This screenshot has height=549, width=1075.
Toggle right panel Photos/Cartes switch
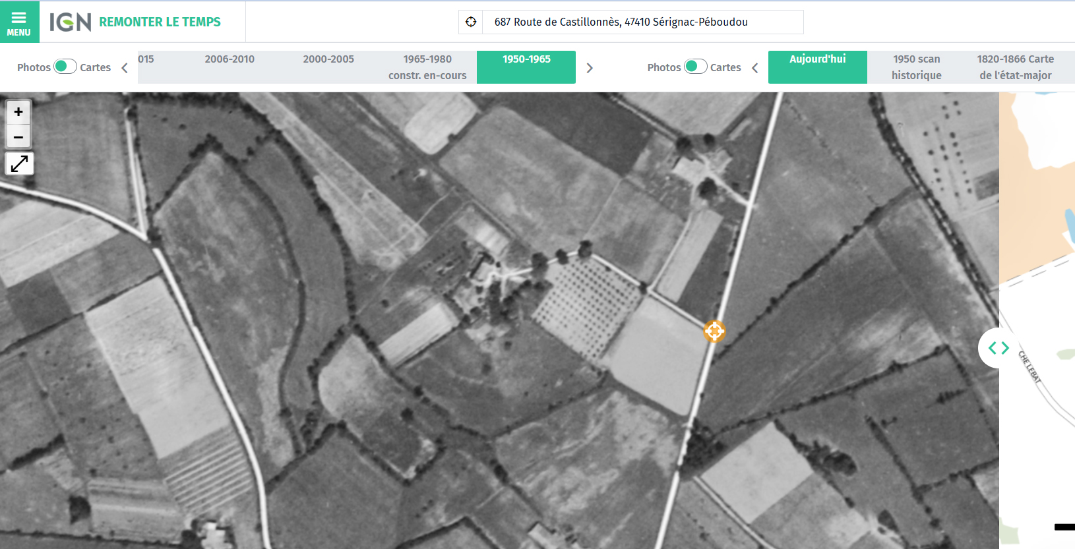695,67
